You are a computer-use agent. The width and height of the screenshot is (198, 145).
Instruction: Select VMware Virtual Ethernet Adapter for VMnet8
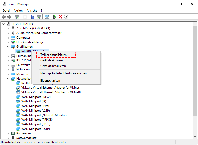click(x=51, y=92)
